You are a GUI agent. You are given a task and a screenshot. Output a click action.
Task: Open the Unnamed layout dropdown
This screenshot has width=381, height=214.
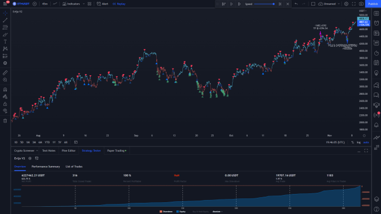coord(339,4)
